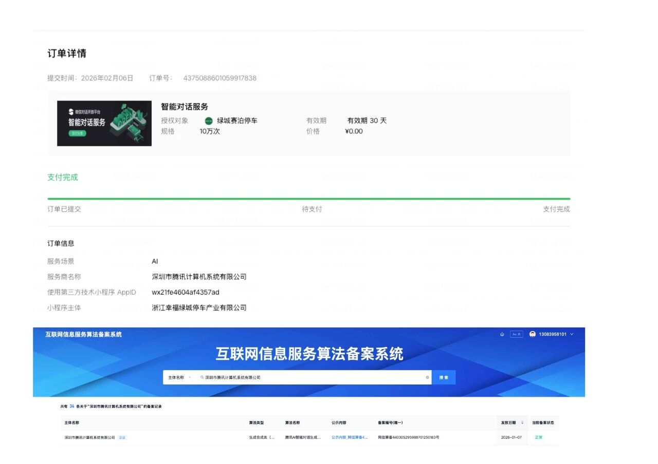The image size is (658, 464).
Task: Click the 智能对话服务 product thumbnail image
Action: [x=104, y=123]
